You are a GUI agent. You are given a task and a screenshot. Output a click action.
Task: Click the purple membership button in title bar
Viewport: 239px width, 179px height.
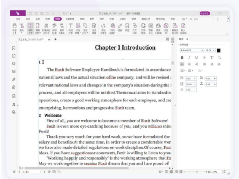[205, 13]
